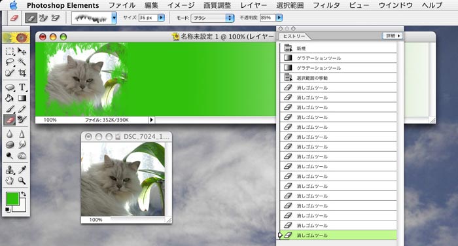
Task: Select the Paint Bucket tool
Action: coord(10,98)
